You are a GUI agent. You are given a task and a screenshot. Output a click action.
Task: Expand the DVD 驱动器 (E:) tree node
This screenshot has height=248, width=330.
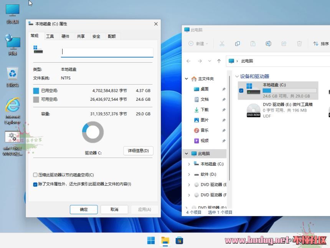click(x=189, y=185)
